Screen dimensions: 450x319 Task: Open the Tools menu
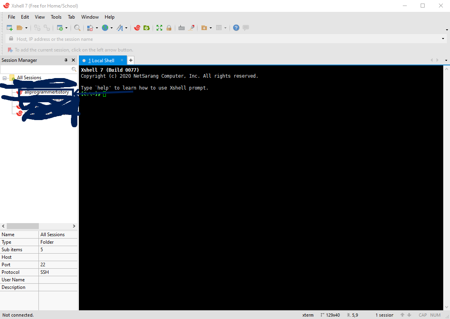pyautogui.click(x=56, y=17)
